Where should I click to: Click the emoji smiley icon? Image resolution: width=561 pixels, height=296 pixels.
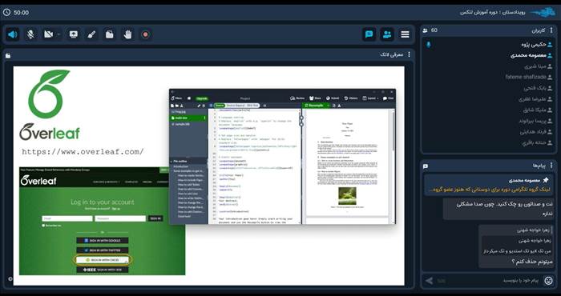(x=548, y=281)
